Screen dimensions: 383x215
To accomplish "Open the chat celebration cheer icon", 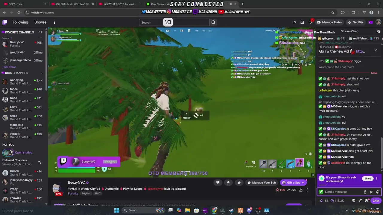I will point(371,192).
